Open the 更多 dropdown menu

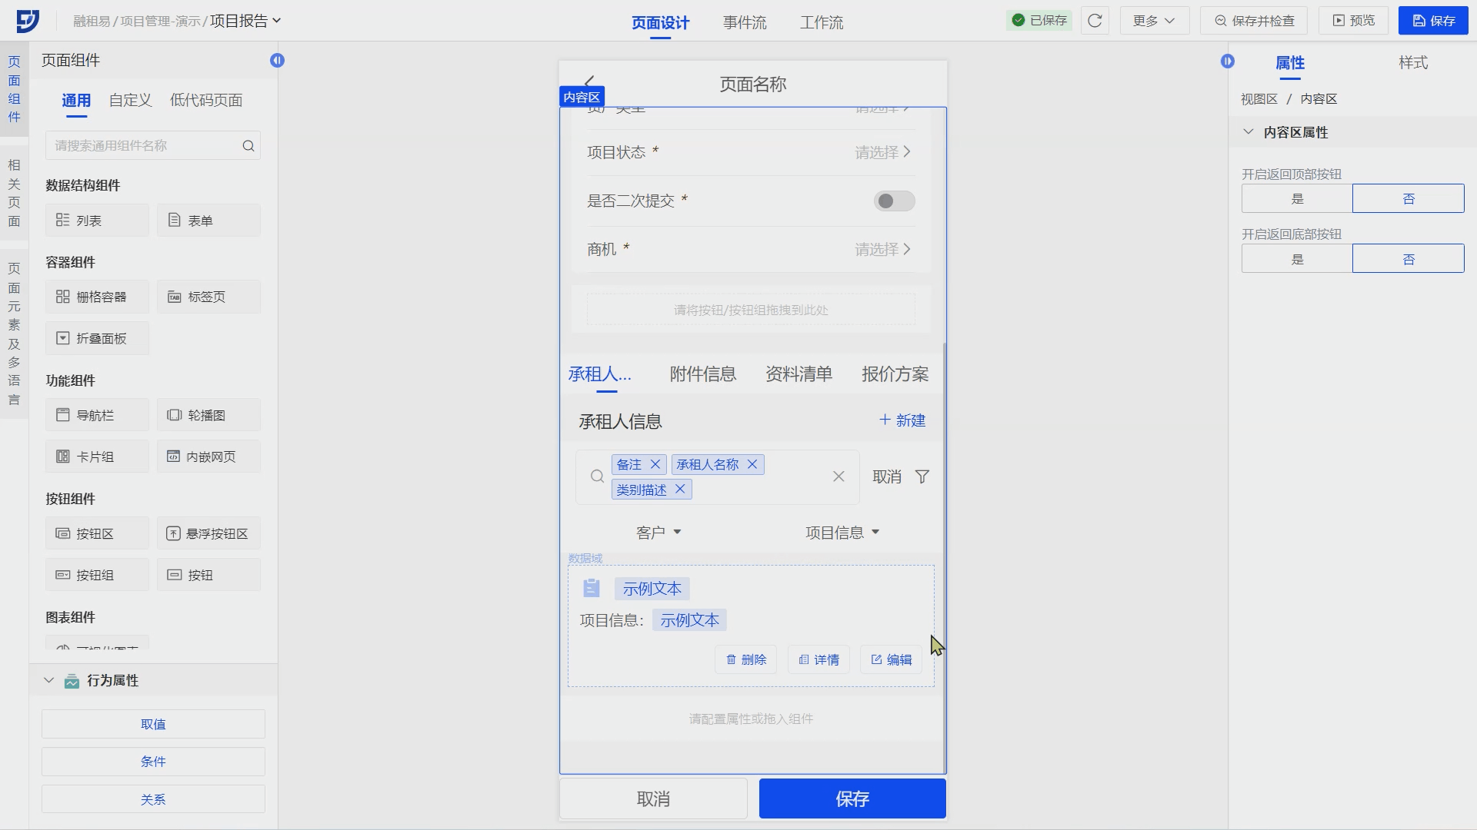tap(1154, 21)
